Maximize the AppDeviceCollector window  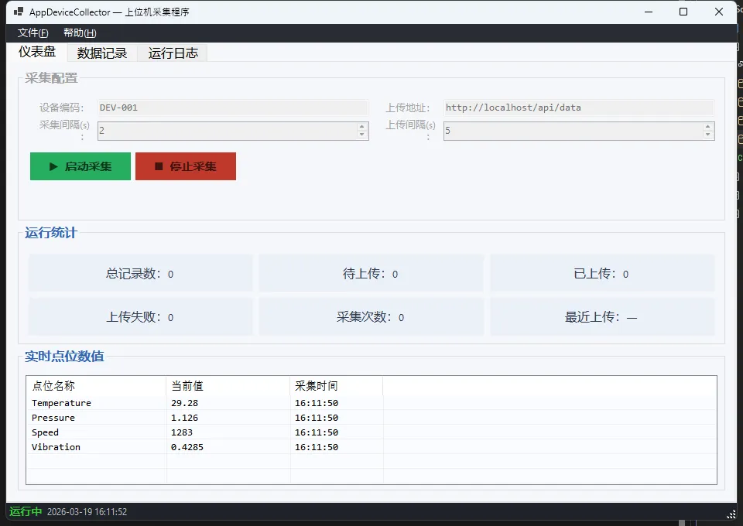tap(683, 12)
